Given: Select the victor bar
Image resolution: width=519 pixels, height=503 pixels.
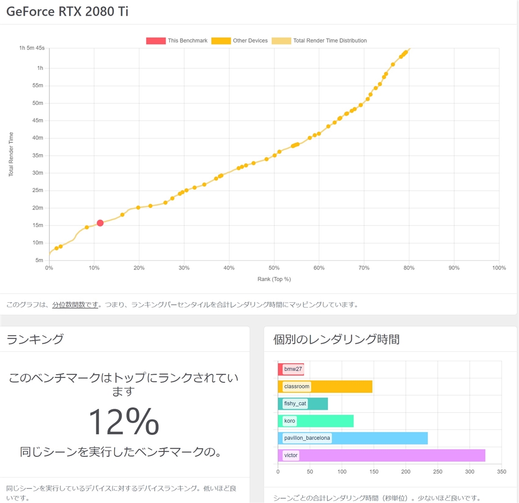Looking at the screenshot, I should 382,455.
